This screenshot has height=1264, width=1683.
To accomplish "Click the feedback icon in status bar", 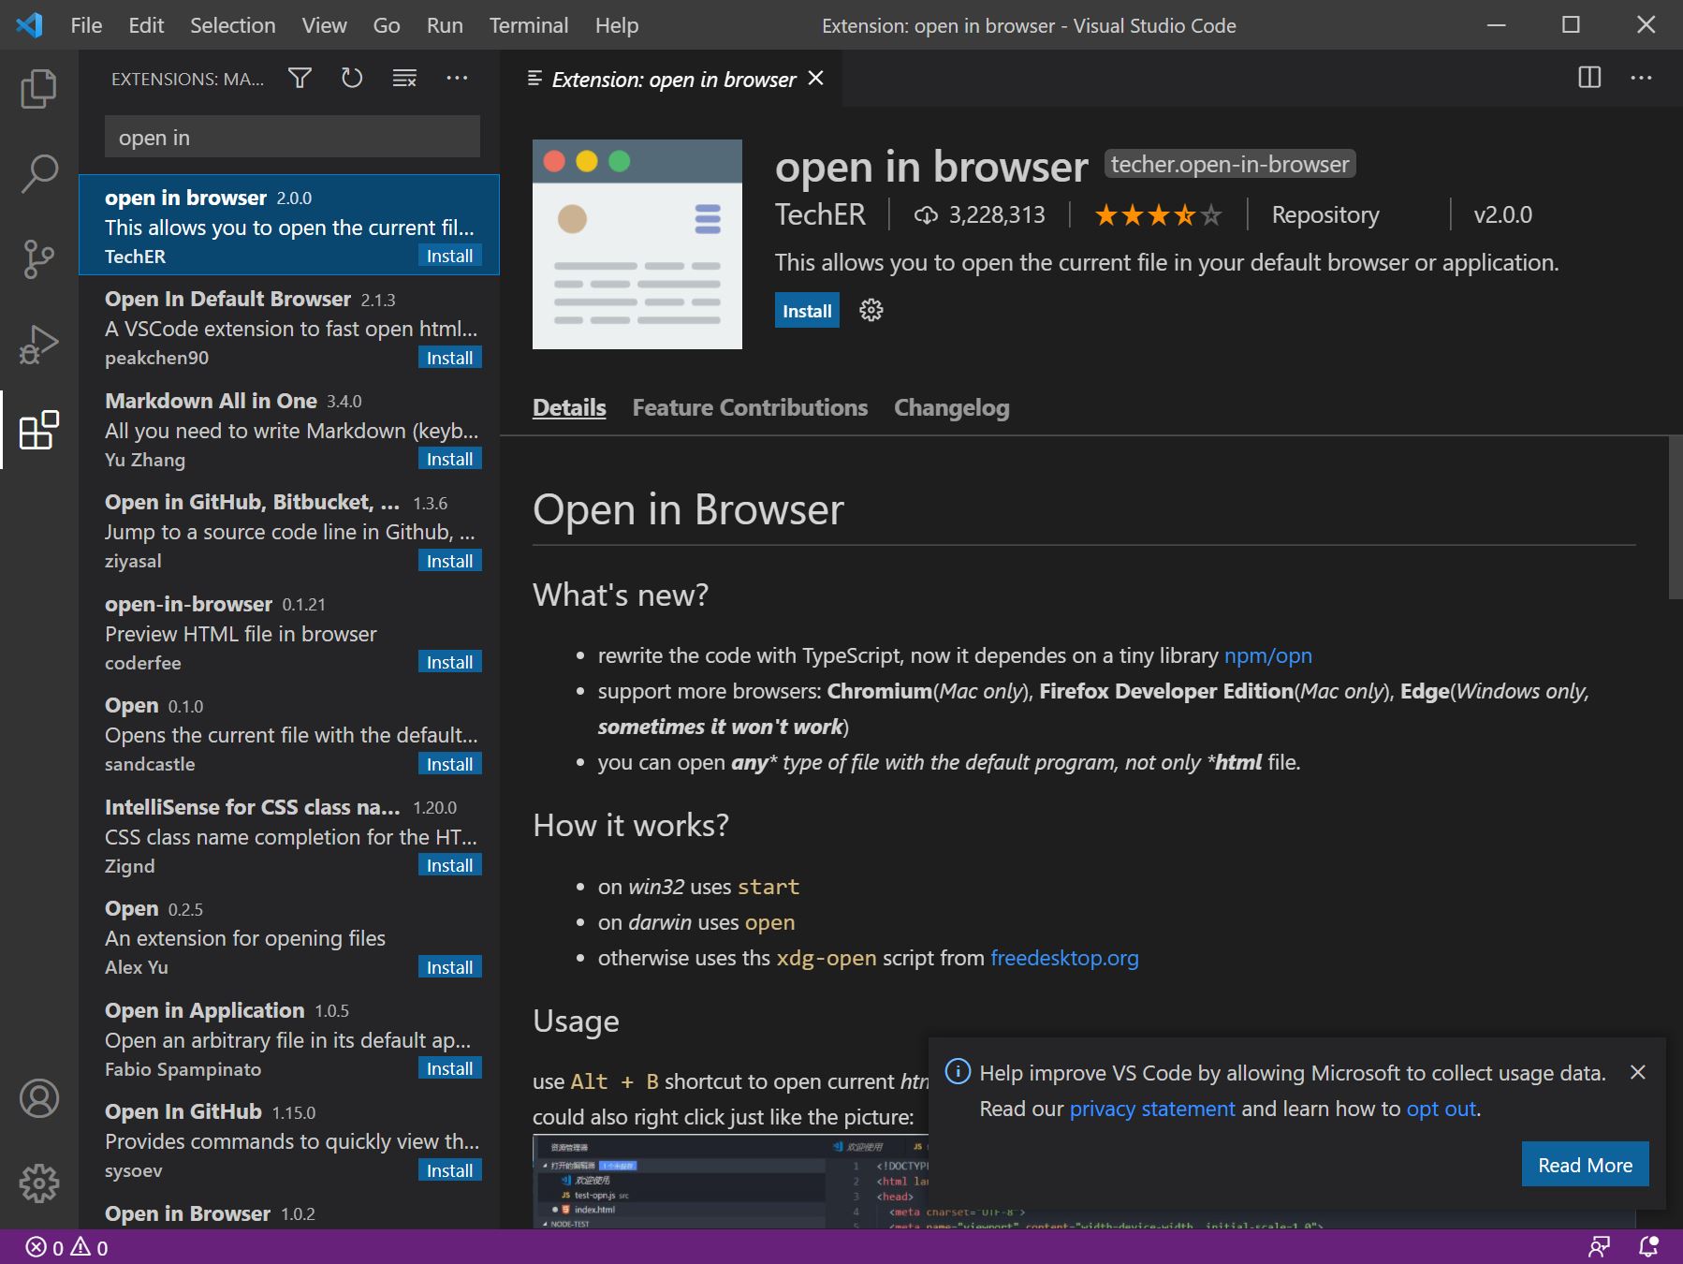I will 1599,1247.
